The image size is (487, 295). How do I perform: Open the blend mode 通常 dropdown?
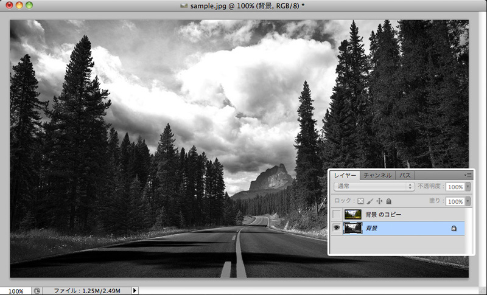(374, 186)
